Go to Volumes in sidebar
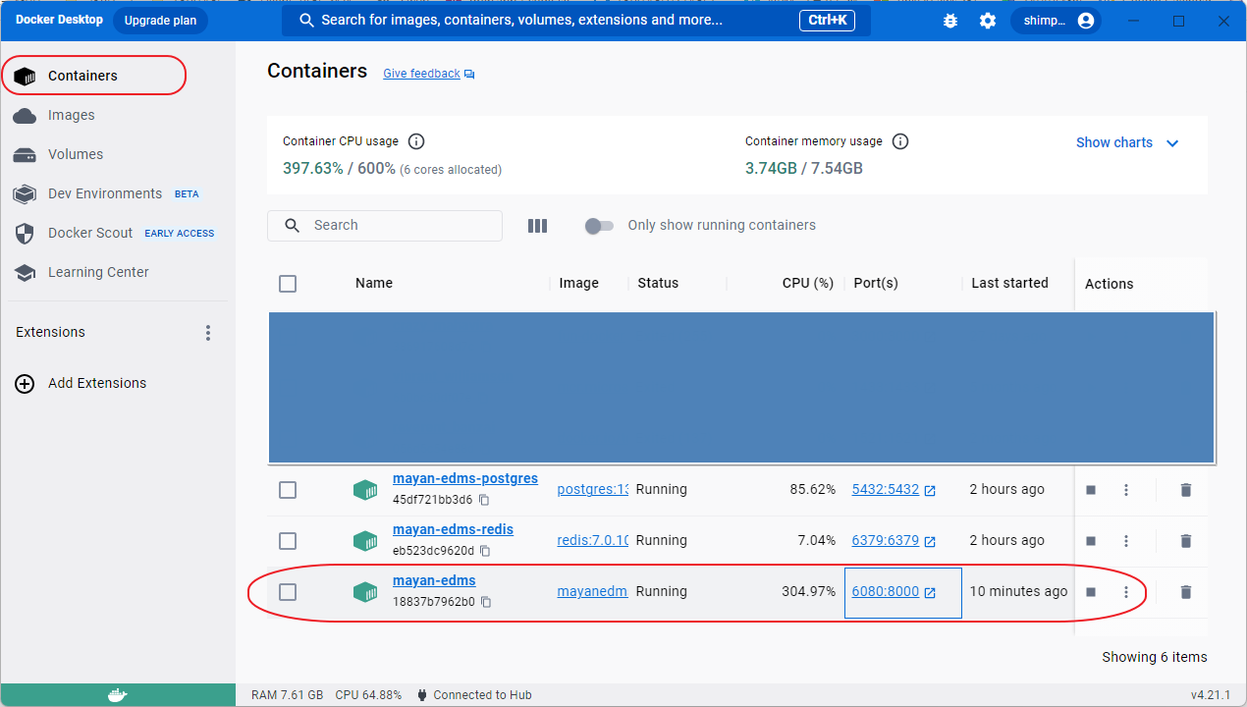Image resolution: width=1247 pixels, height=707 pixels. tap(118, 154)
